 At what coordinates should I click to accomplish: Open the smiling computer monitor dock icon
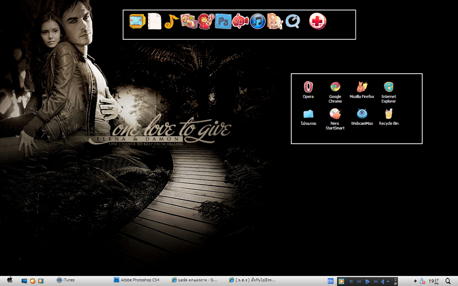[137, 21]
